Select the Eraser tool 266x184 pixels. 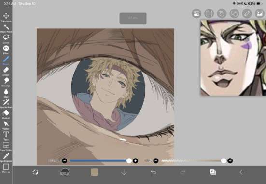(x=6, y=71)
